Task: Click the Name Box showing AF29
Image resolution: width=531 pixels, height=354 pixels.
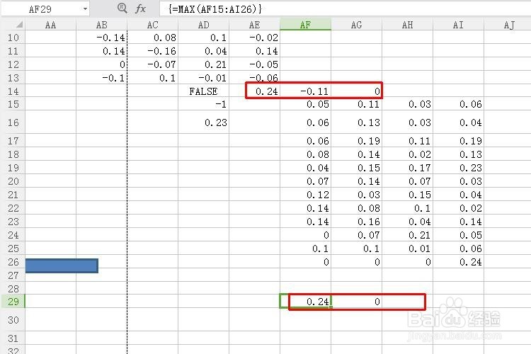Action: 40,9
